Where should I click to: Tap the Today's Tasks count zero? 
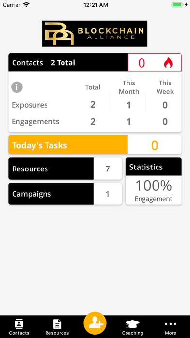coord(155,145)
